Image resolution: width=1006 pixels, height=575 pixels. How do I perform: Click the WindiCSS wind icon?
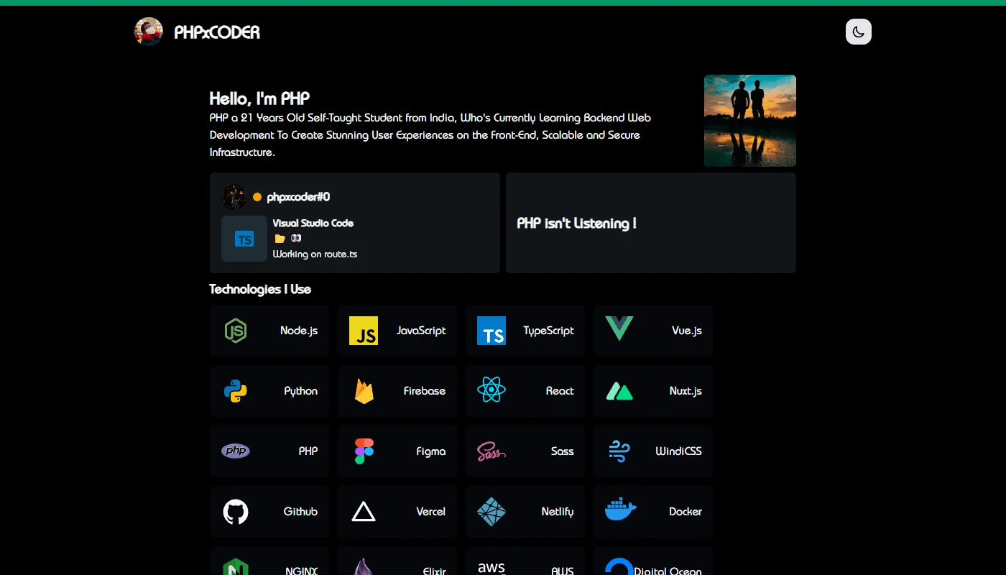click(x=619, y=451)
